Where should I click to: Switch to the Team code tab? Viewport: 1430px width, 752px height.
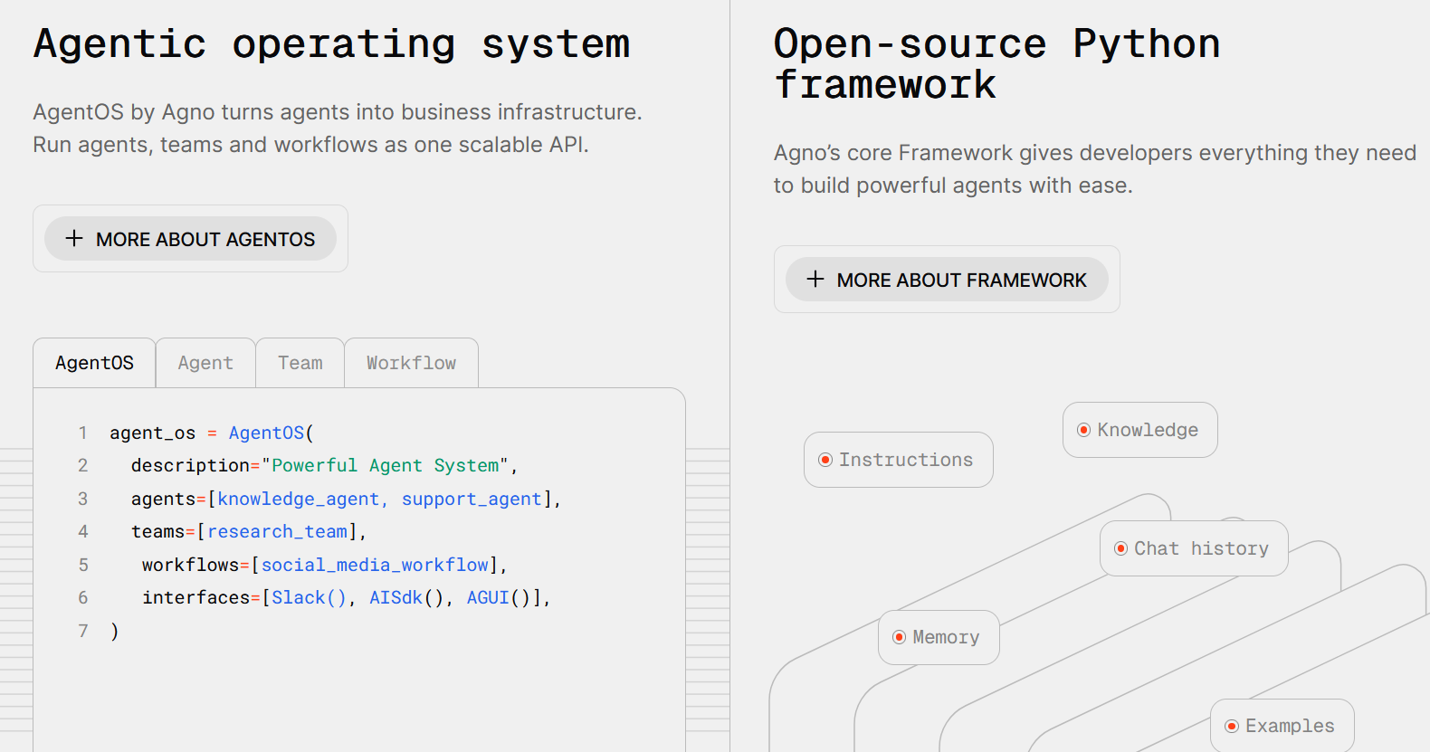300,363
